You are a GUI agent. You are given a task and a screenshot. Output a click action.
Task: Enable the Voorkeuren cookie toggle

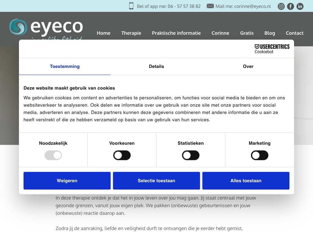[122, 155]
